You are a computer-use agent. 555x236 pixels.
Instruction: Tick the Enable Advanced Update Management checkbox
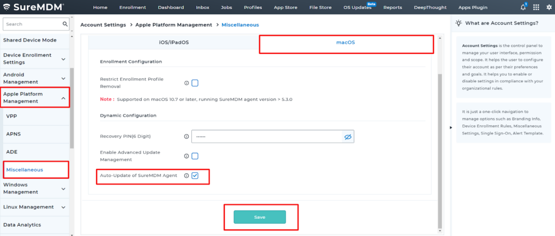tap(195, 156)
